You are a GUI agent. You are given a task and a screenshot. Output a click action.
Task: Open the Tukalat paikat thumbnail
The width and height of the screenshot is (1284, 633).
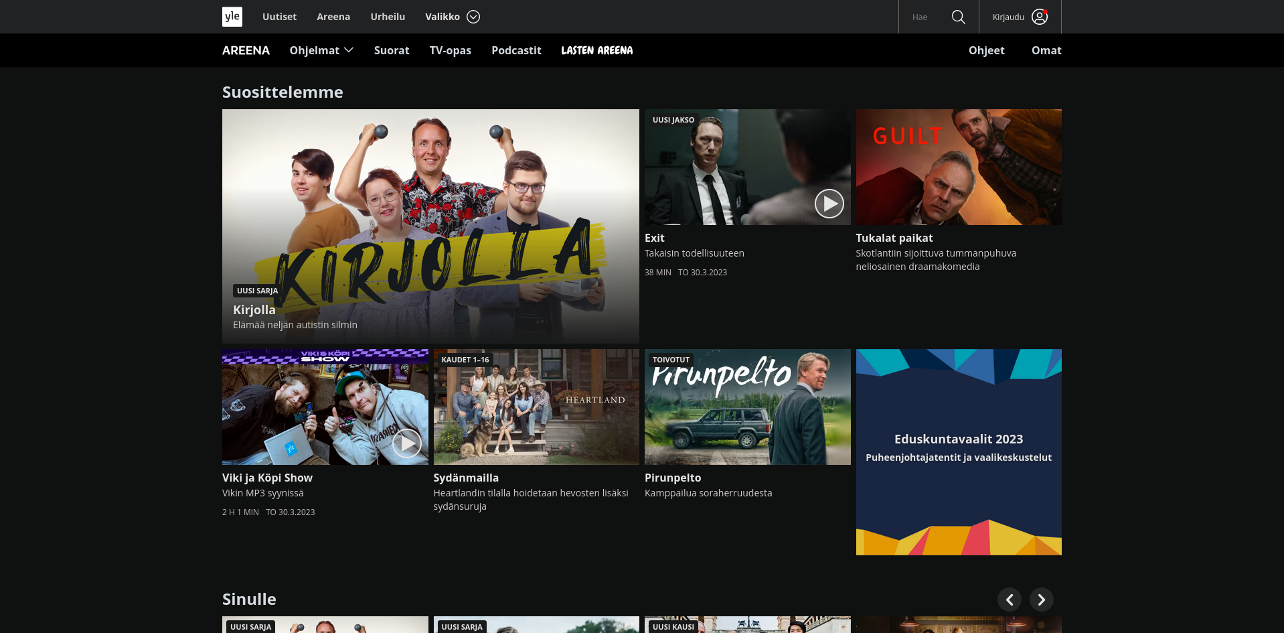point(958,167)
